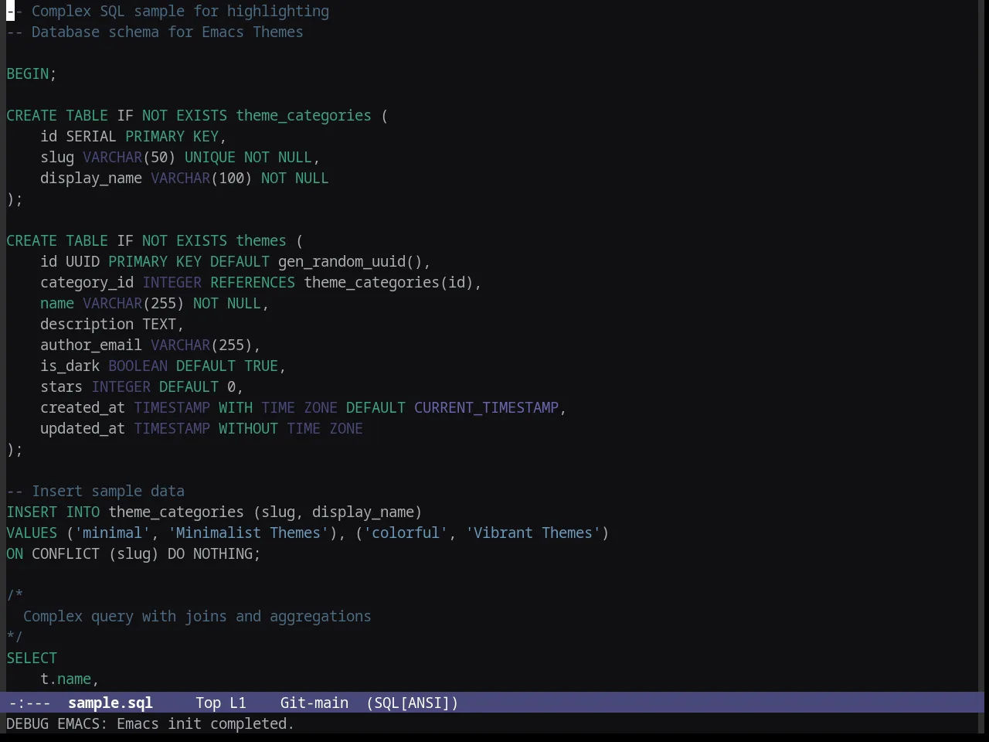This screenshot has height=742, width=989.
Task: Click VARCHAR(100) on the display_name line
Action: (x=202, y=178)
